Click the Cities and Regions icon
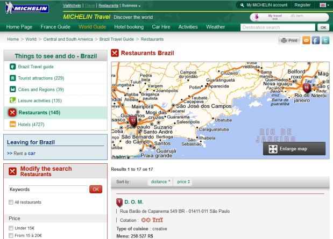The image size is (333, 239). 13,89
